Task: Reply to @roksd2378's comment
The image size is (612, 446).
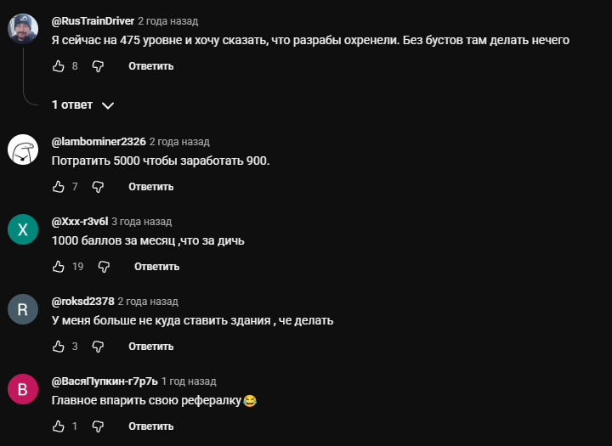Action: pyautogui.click(x=150, y=346)
